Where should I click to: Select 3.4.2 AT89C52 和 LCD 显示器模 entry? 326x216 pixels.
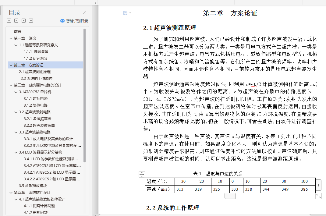point(52,166)
